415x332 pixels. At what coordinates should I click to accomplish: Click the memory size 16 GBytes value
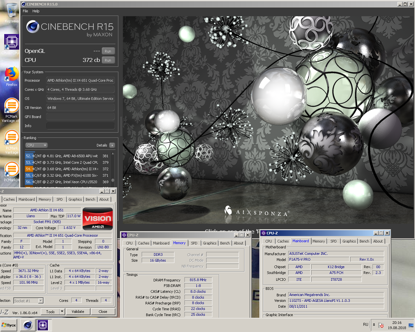(x=158, y=260)
